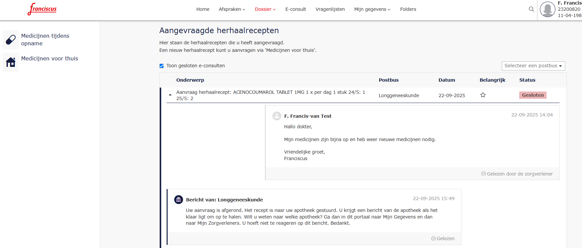Viewport: 582px width, 248px height.
Task: Click the Gesloten status badge
Action: pos(533,95)
